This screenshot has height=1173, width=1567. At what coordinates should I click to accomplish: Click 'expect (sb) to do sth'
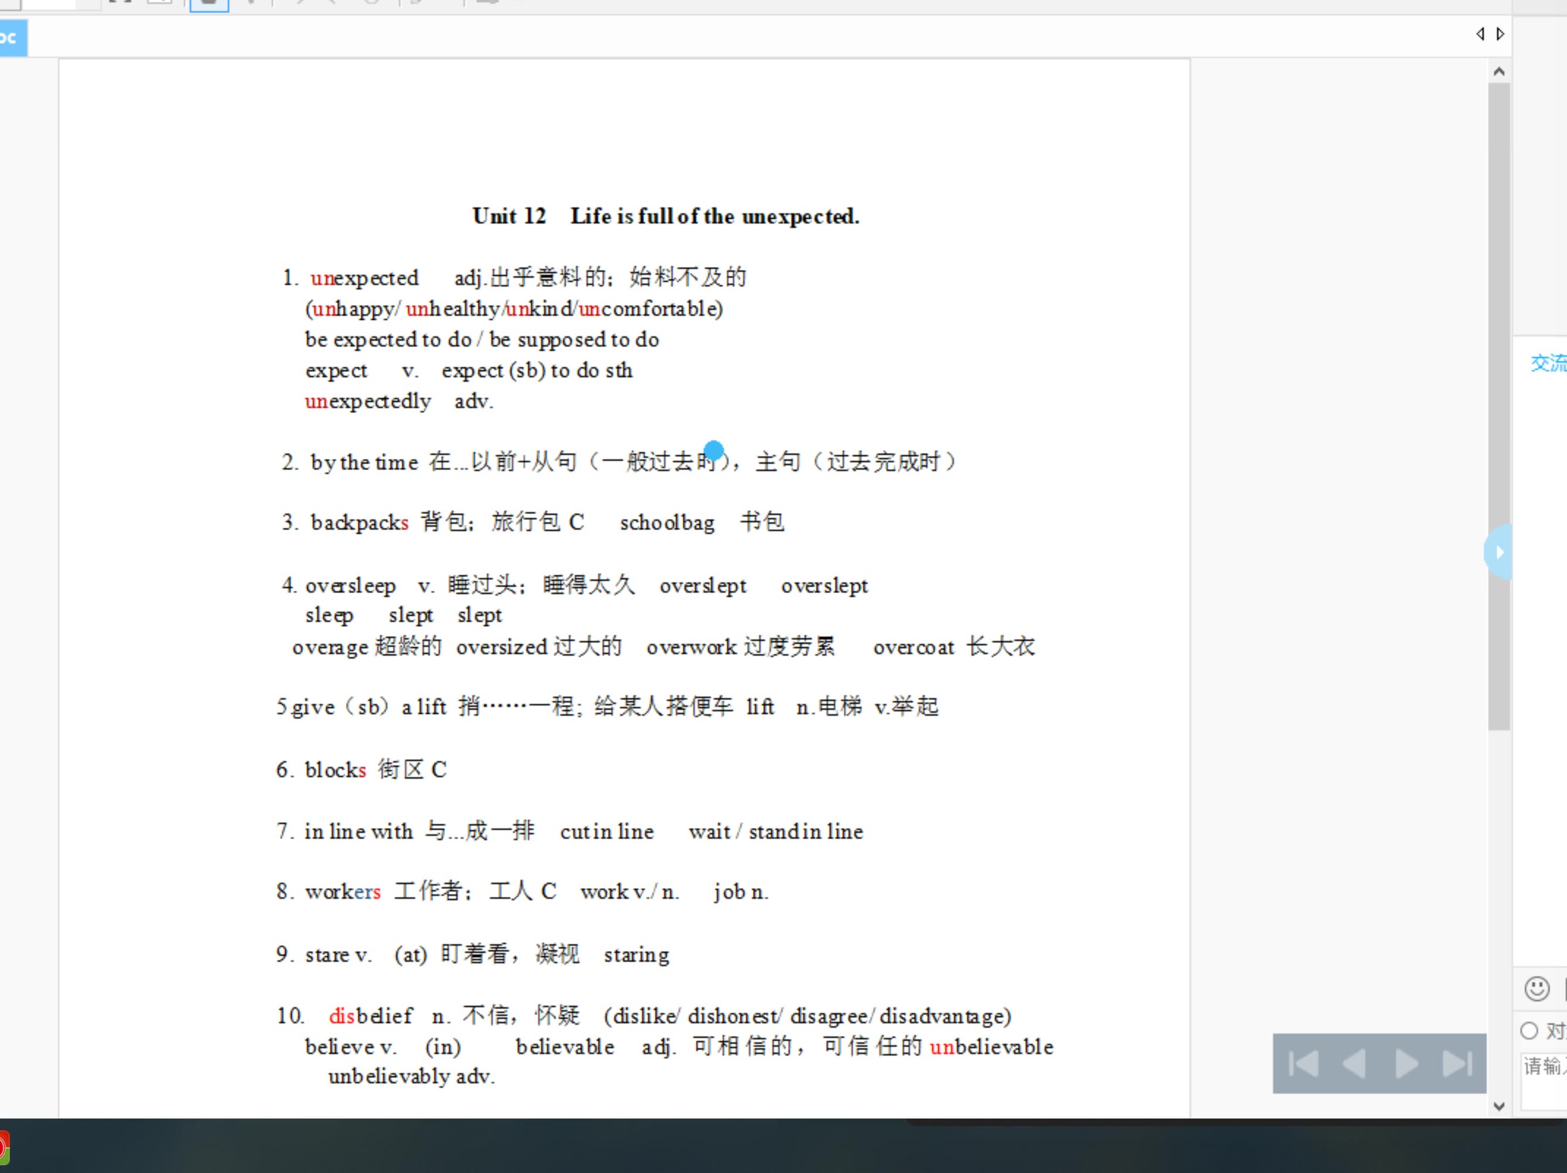[x=537, y=371]
